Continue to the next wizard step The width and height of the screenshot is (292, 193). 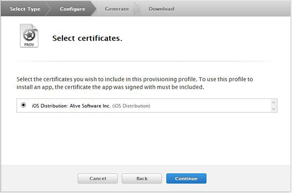click(186, 178)
